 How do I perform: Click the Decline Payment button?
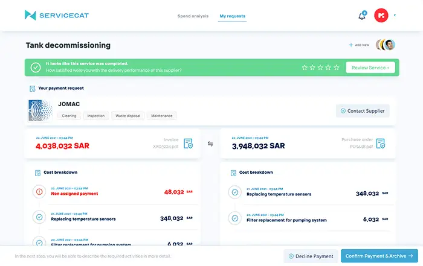pos(311,256)
